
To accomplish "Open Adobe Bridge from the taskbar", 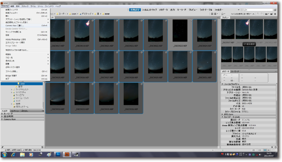I will pos(67,155).
